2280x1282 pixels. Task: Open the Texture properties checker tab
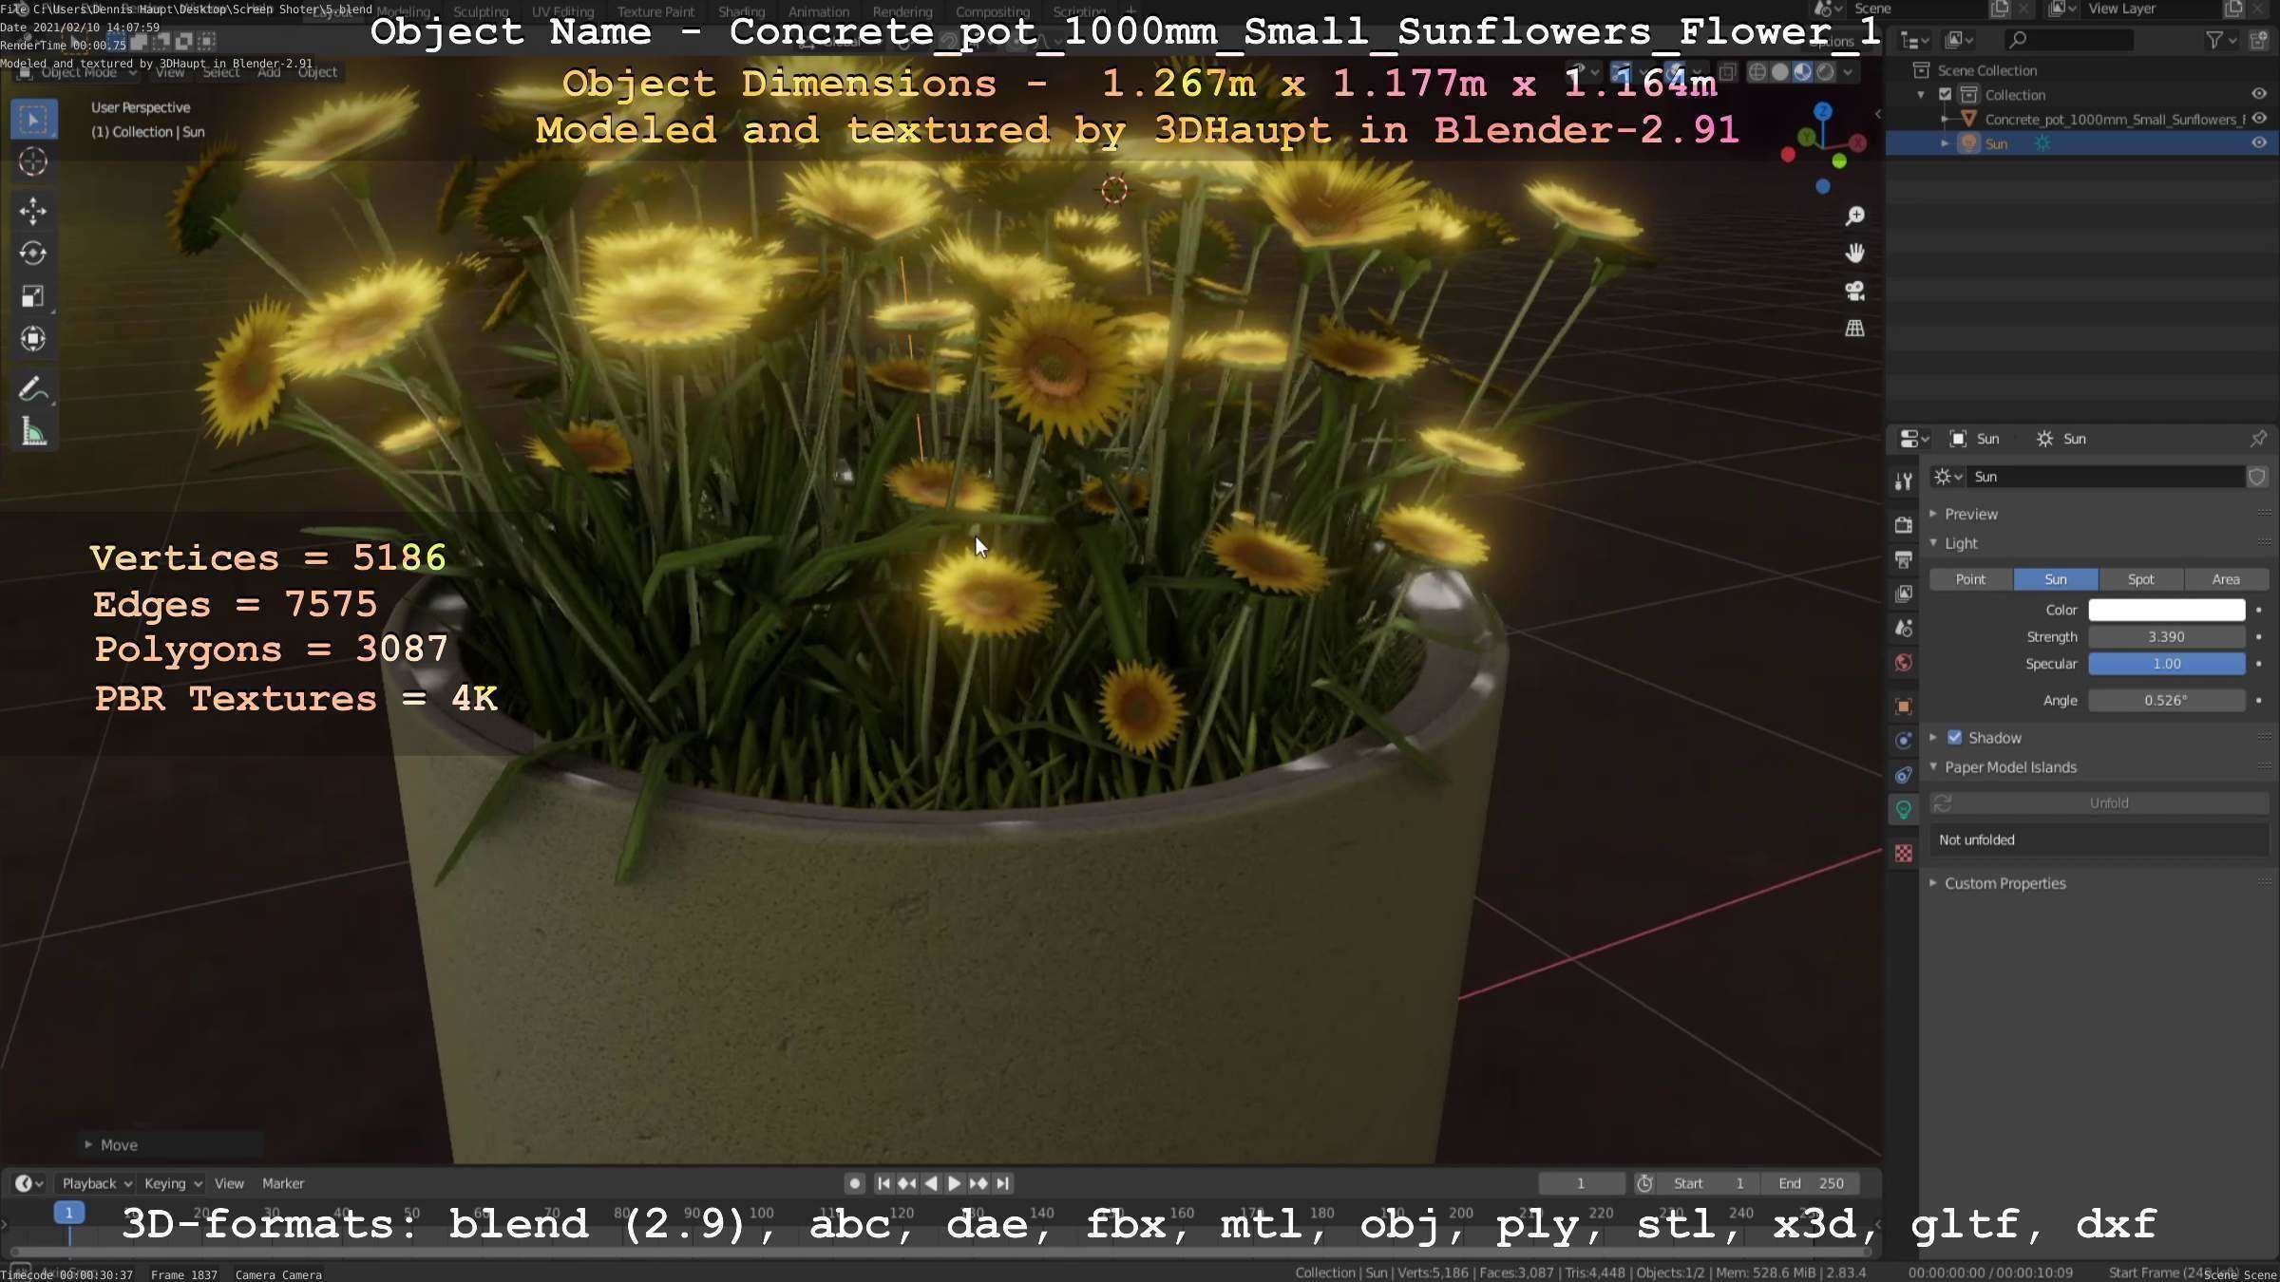click(x=1903, y=854)
